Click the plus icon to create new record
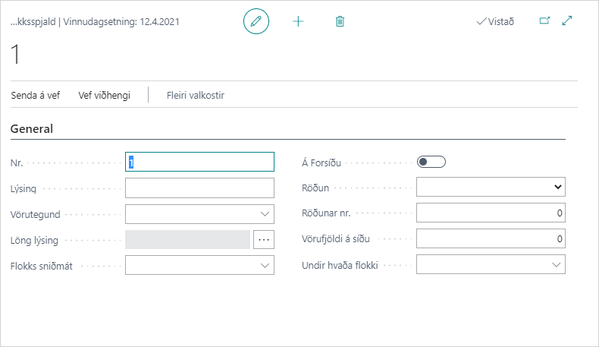The image size is (599, 347). point(298,21)
